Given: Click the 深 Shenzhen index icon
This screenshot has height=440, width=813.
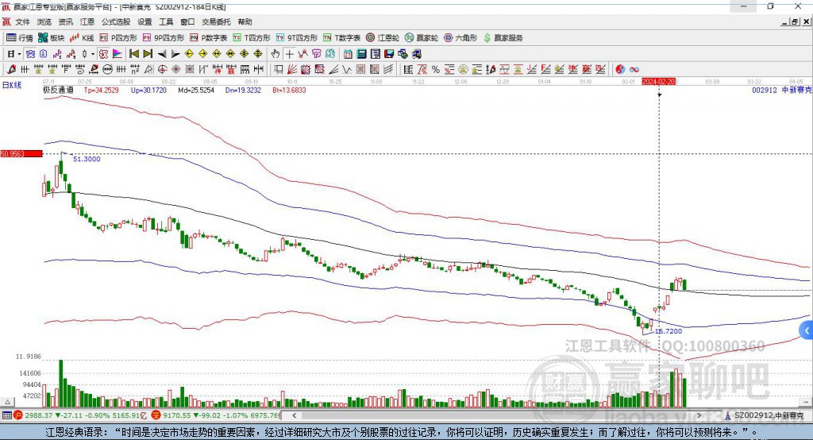Looking at the screenshot, I should pyautogui.click(x=156, y=415).
